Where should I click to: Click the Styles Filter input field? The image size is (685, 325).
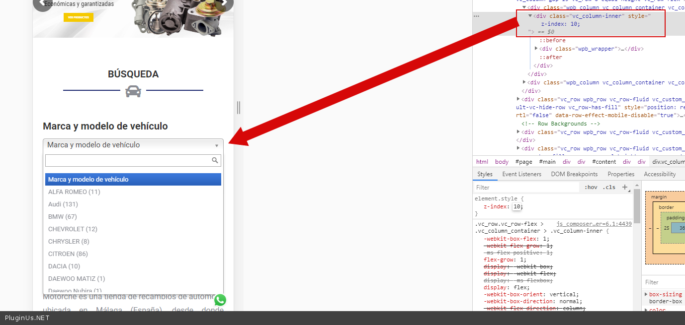click(527, 187)
